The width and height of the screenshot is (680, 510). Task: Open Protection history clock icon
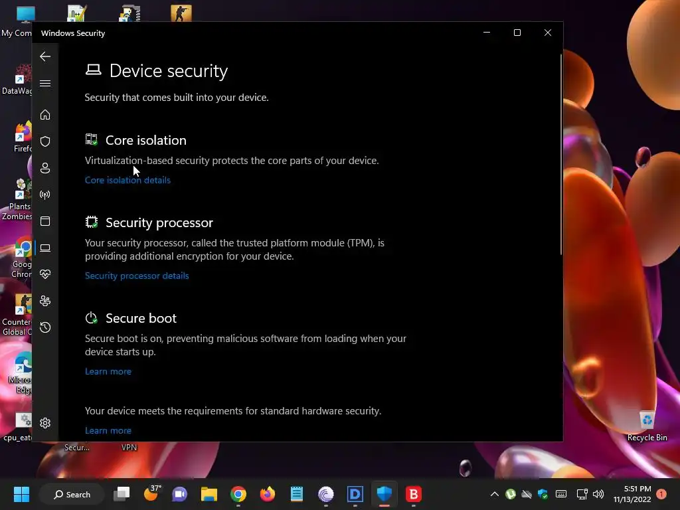tap(45, 327)
